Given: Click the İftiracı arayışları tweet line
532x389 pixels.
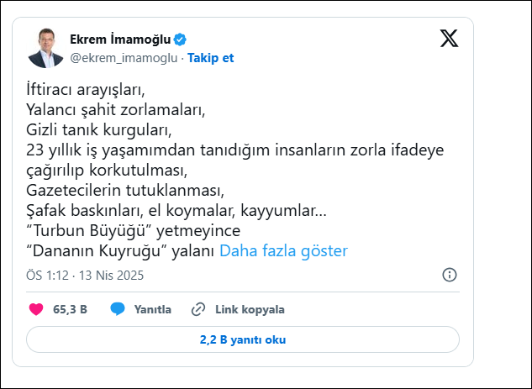Looking at the screenshot, I should click(x=87, y=87).
